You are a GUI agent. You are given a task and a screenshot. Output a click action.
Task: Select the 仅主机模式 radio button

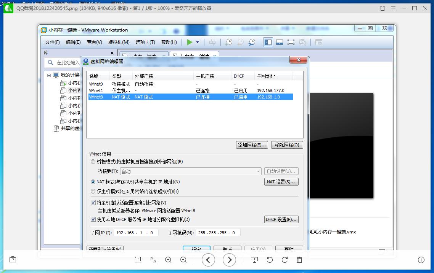(93, 191)
